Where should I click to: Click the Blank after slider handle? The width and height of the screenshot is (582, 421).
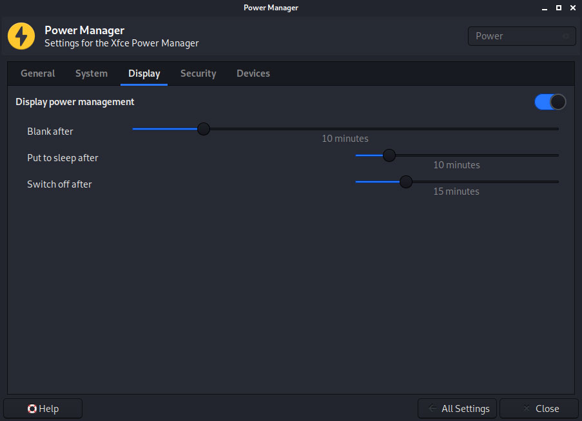[x=204, y=129]
